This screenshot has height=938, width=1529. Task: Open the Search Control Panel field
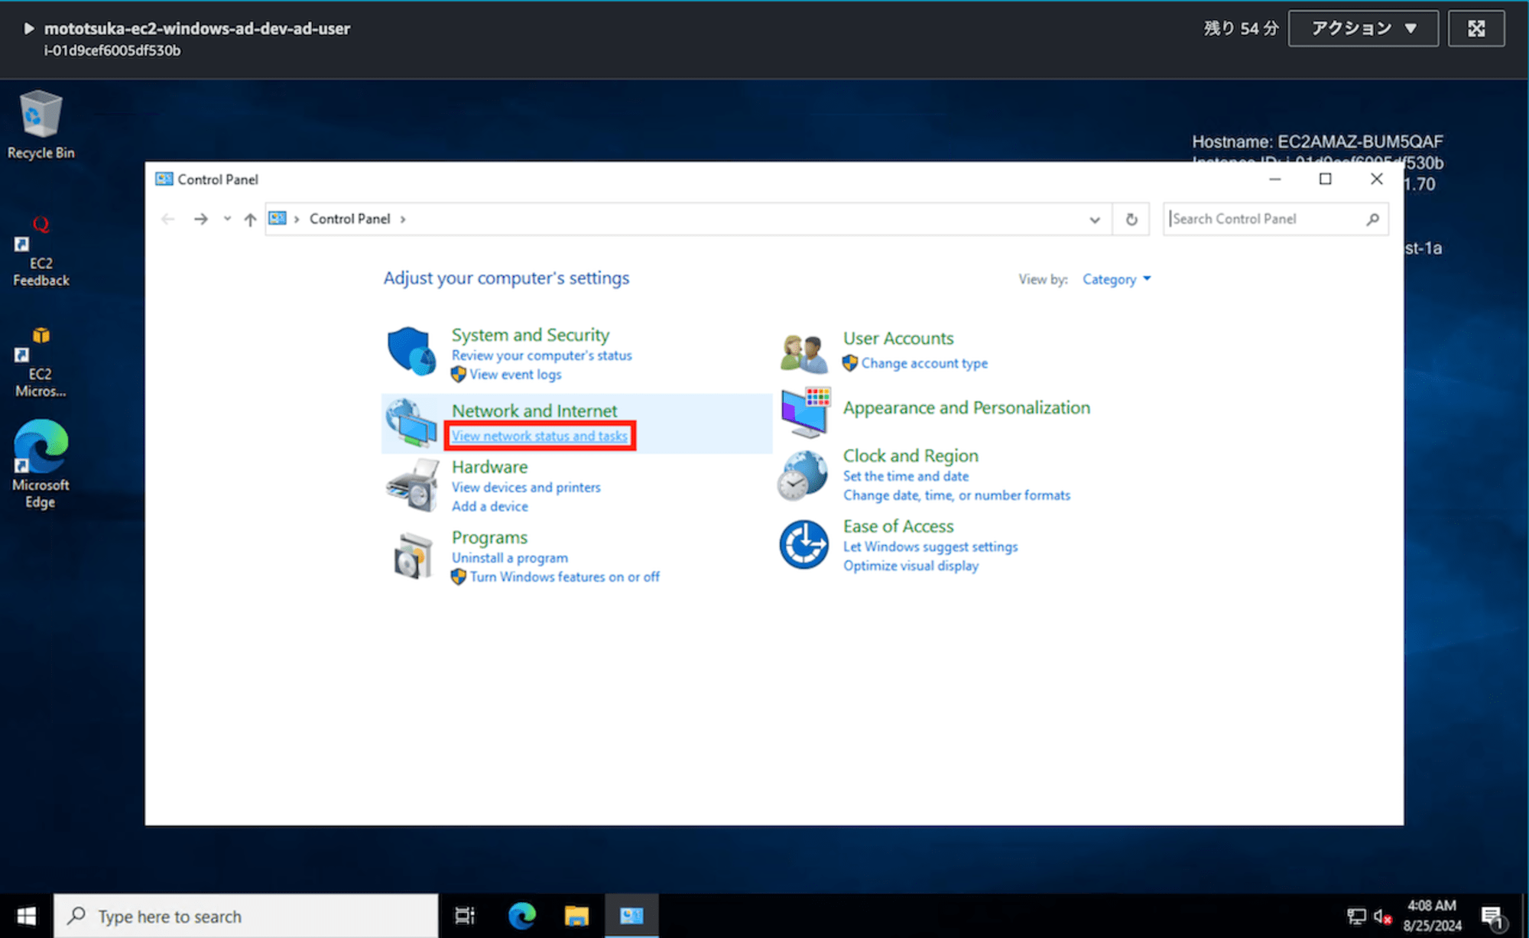(1270, 219)
